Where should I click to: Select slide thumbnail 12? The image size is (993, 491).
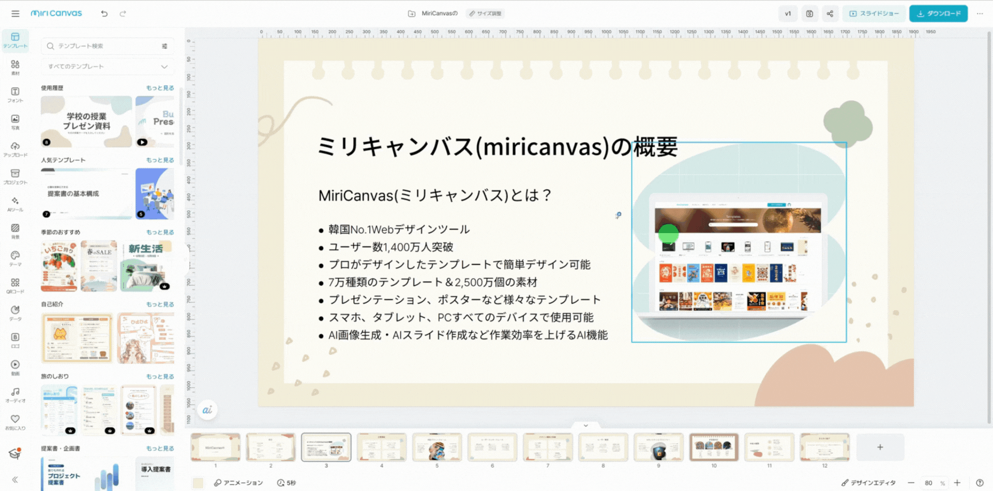pos(824,447)
